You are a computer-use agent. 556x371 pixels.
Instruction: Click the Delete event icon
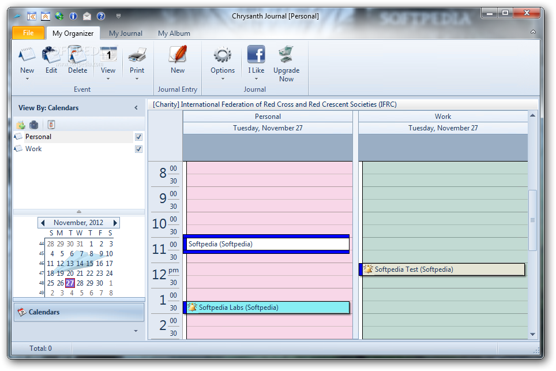(x=77, y=55)
